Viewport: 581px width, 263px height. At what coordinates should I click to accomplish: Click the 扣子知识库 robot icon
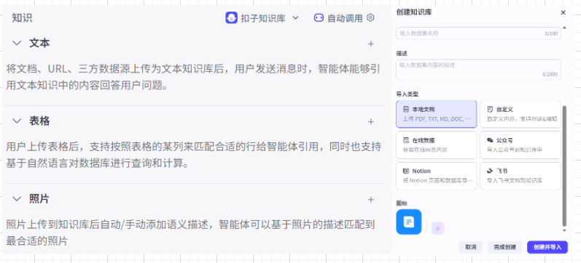coord(231,17)
